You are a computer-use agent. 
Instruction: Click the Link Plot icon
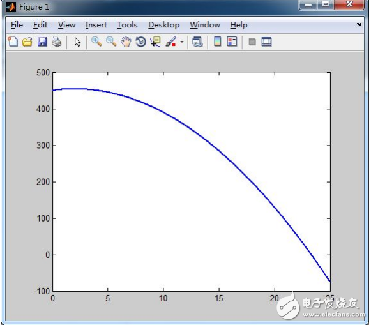(197, 42)
